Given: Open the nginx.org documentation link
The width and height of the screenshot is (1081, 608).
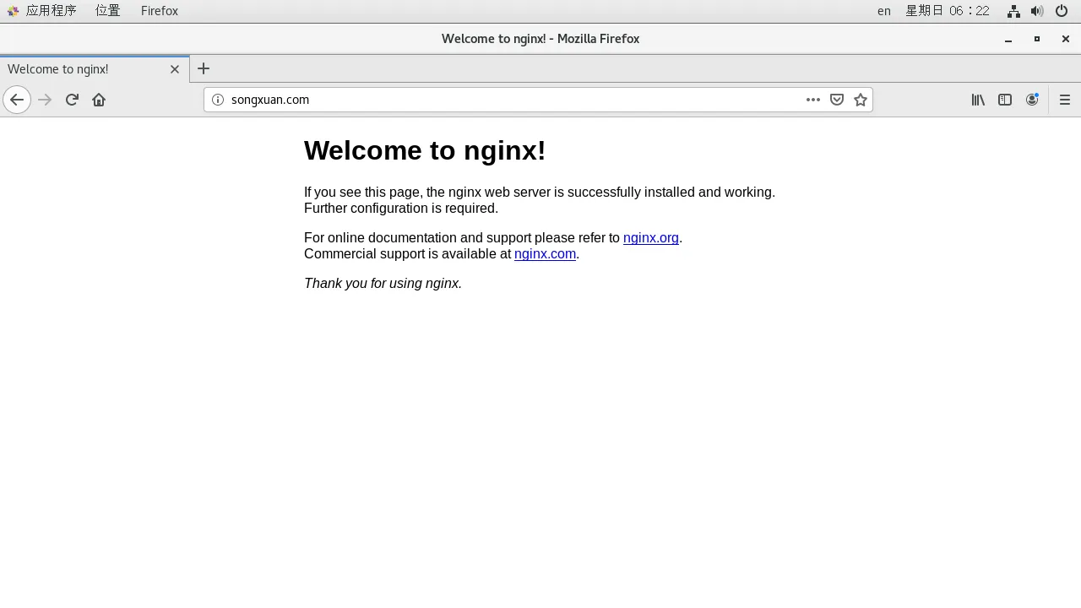Looking at the screenshot, I should point(651,238).
